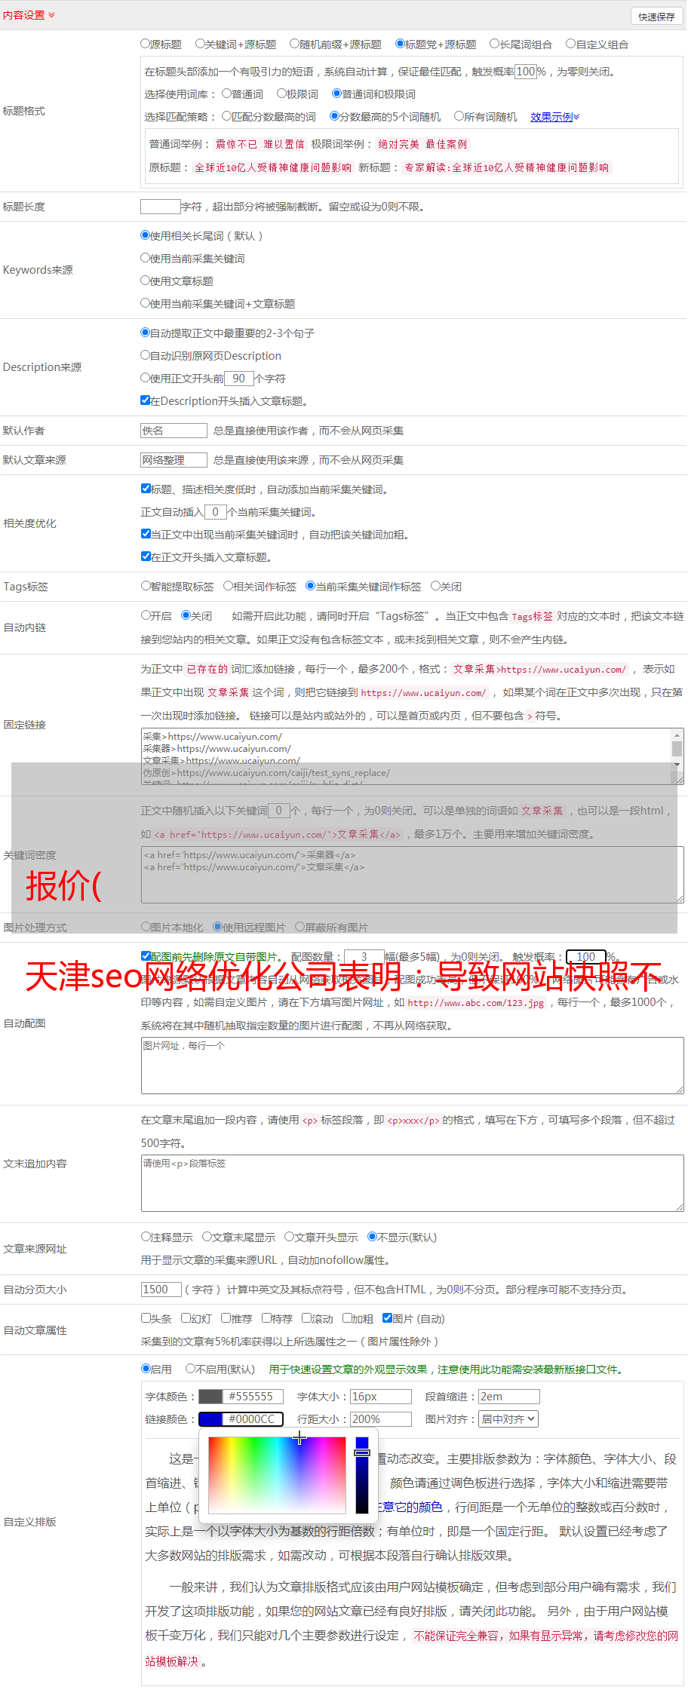Click the 自动分页大小 1500 field

click(161, 1290)
